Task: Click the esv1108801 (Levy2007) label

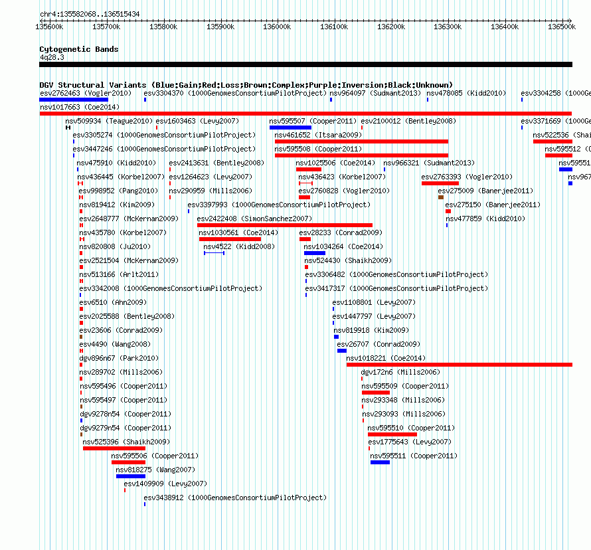Action: click(x=374, y=302)
